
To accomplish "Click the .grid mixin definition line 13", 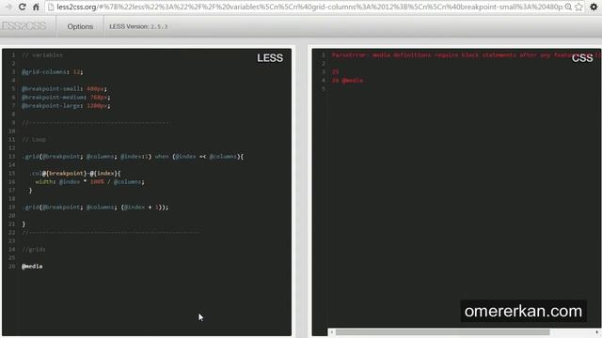I will (x=133, y=157).
